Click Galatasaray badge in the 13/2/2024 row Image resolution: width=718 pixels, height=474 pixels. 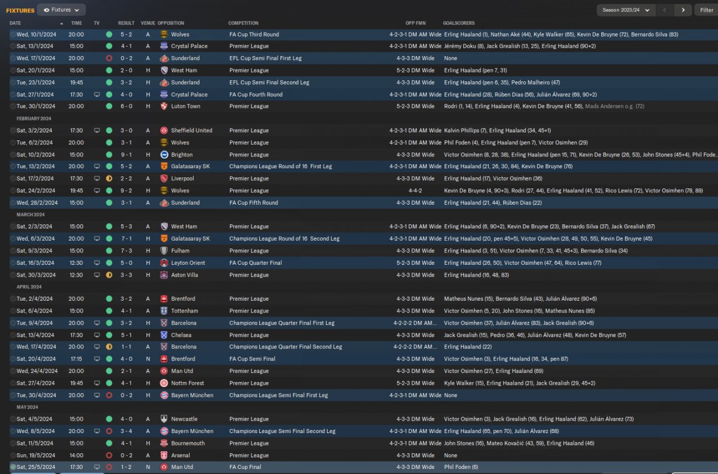pos(164,167)
